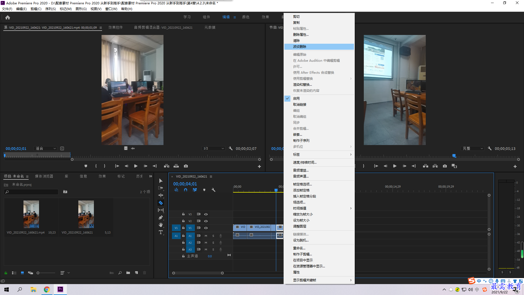The width and height of the screenshot is (524, 295).
Task: Switch to 媒体浏览器 tab
Action: (44, 176)
